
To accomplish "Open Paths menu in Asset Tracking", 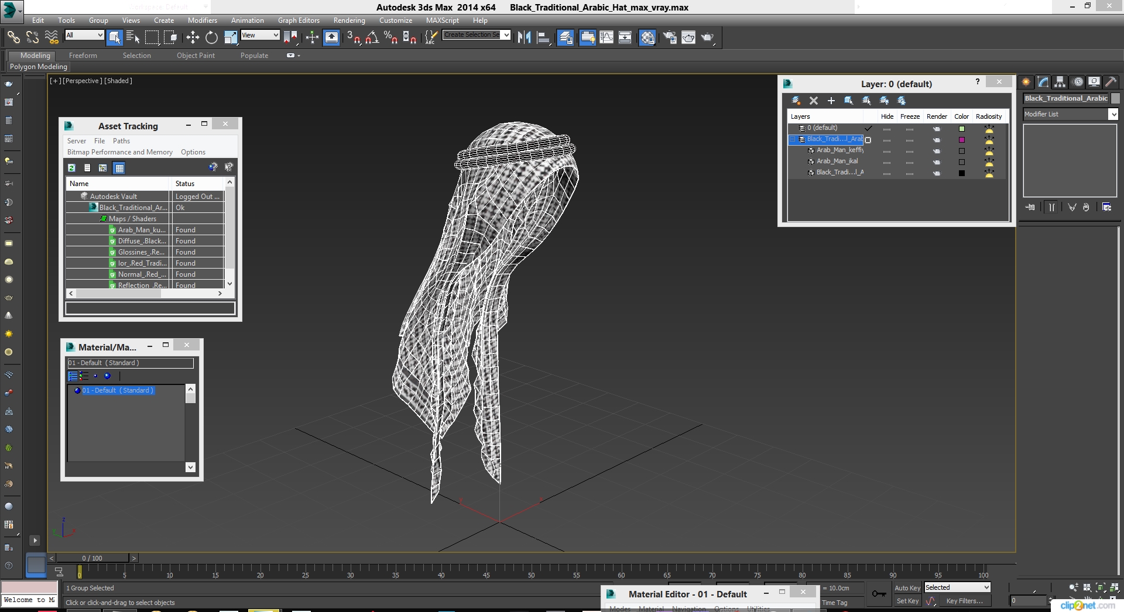I will click(x=121, y=141).
